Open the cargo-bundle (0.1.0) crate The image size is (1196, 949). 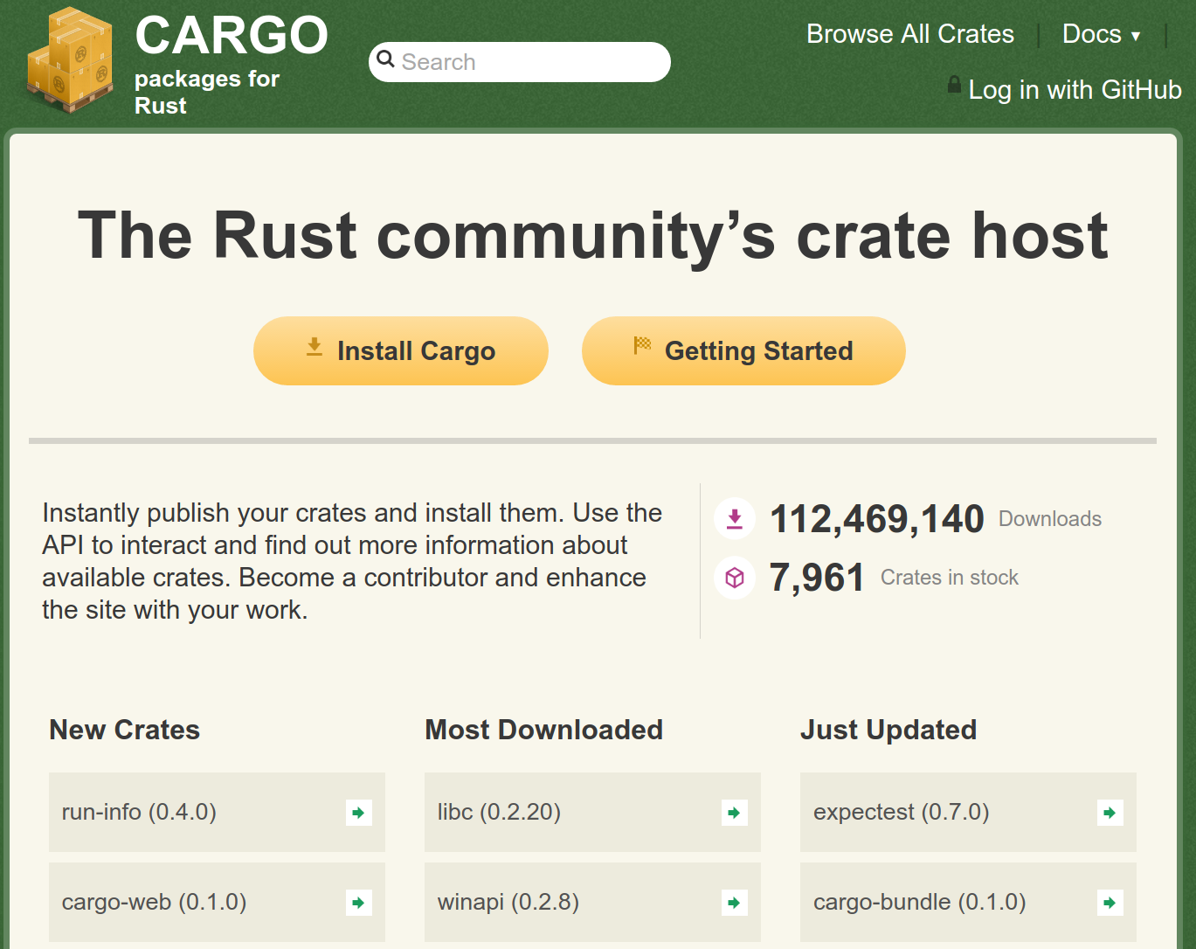click(x=968, y=902)
